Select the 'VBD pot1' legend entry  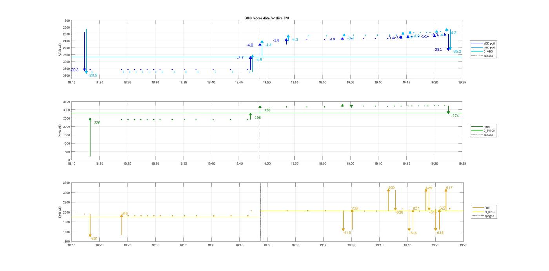483,43
